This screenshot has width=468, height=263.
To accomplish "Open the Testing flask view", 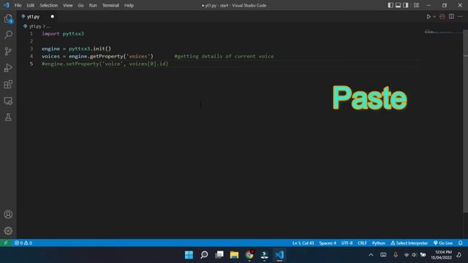I will pos(8,117).
